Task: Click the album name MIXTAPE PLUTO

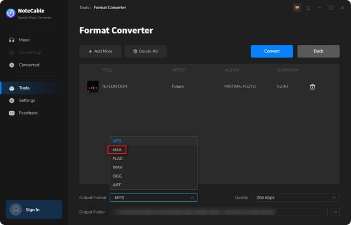Action: tap(240, 86)
